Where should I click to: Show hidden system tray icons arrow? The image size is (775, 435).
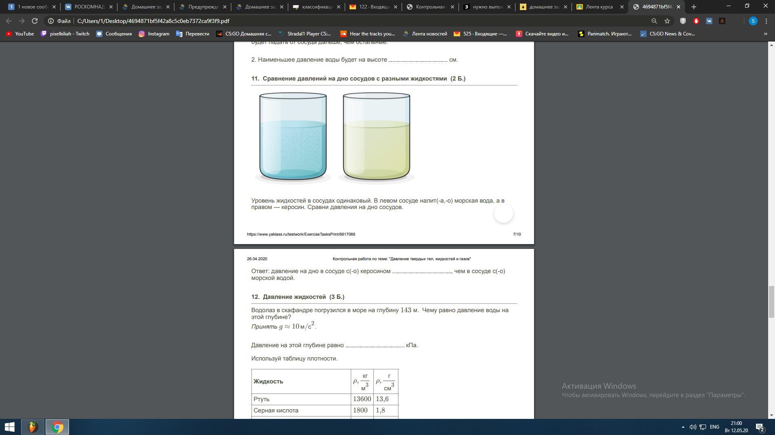pos(683,427)
